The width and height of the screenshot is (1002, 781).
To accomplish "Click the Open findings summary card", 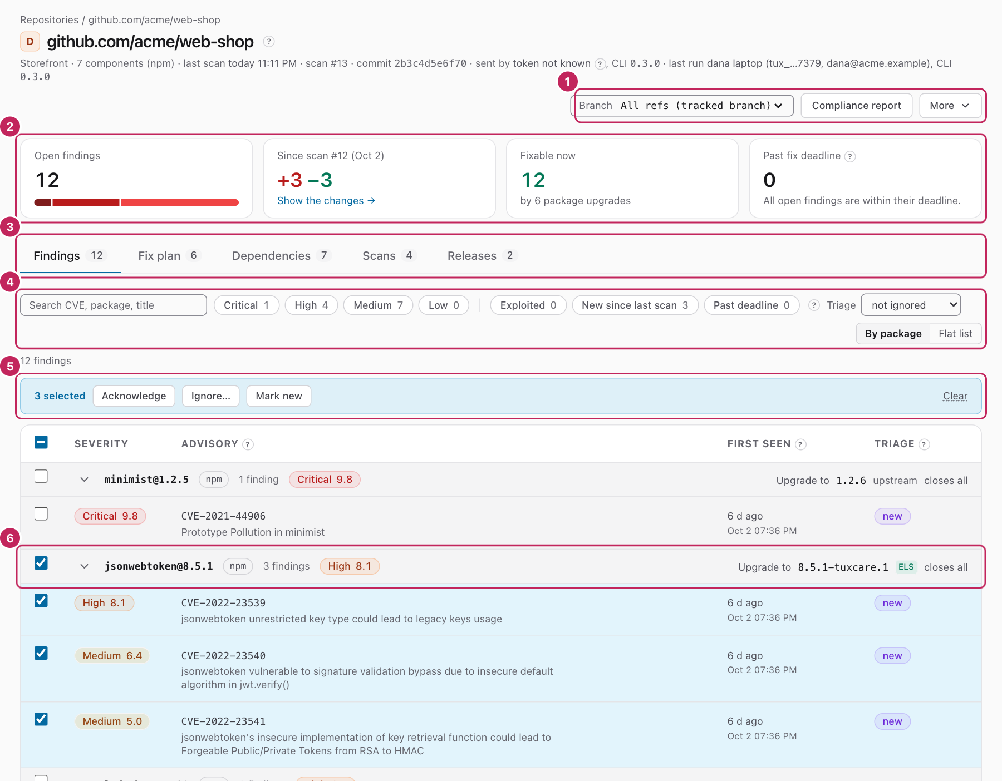I will point(136,178).
